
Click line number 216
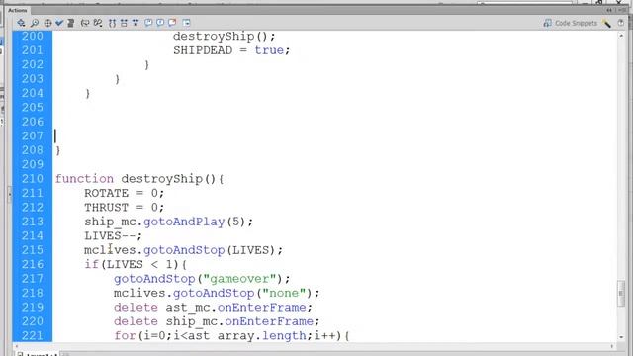click(x=33, y=264)
